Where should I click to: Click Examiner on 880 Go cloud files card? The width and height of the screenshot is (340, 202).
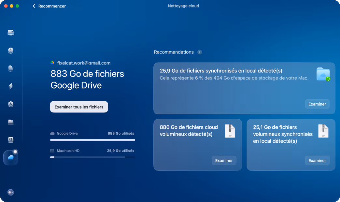click(x=224, y=161)
